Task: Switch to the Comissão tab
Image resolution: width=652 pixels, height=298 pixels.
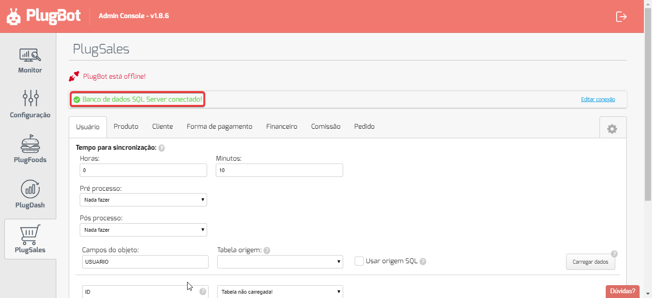Action: click(x=326, y=126)
